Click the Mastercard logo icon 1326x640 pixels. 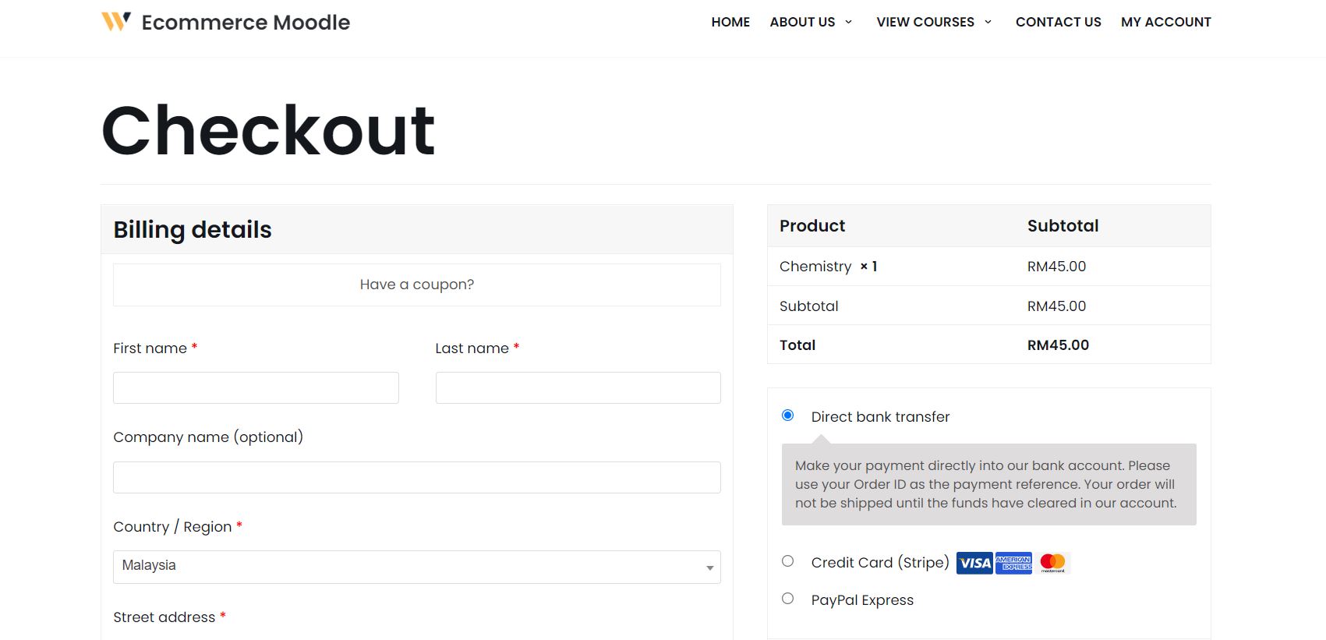[x=1052, y=563]
